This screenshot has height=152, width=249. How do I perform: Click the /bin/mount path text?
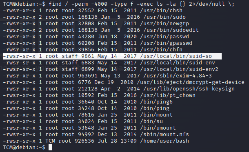[156, 115]
